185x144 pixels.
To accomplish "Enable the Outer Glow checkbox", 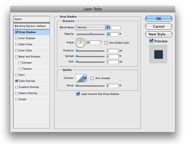I will pyautogui.click(x=16, y=44).
